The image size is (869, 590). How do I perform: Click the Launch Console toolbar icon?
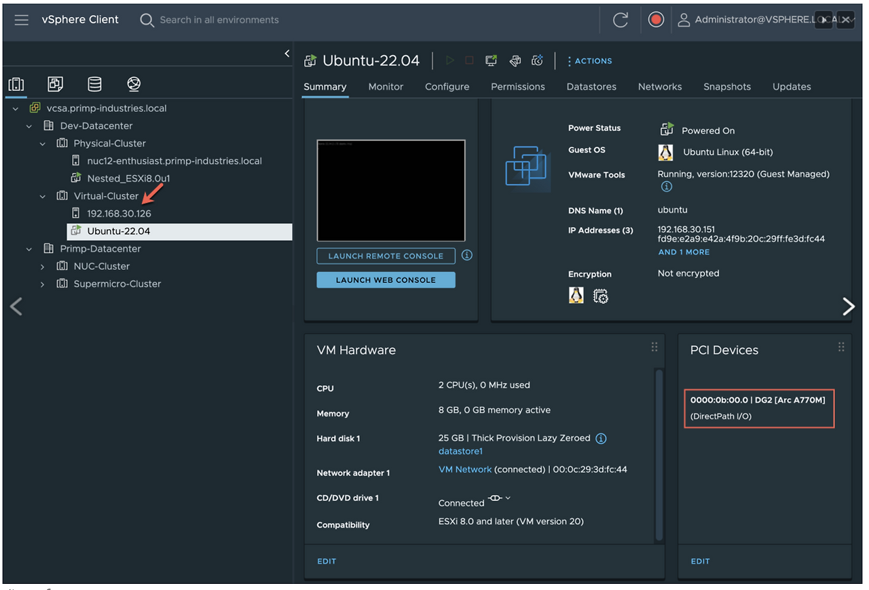[x=491, y=61]
